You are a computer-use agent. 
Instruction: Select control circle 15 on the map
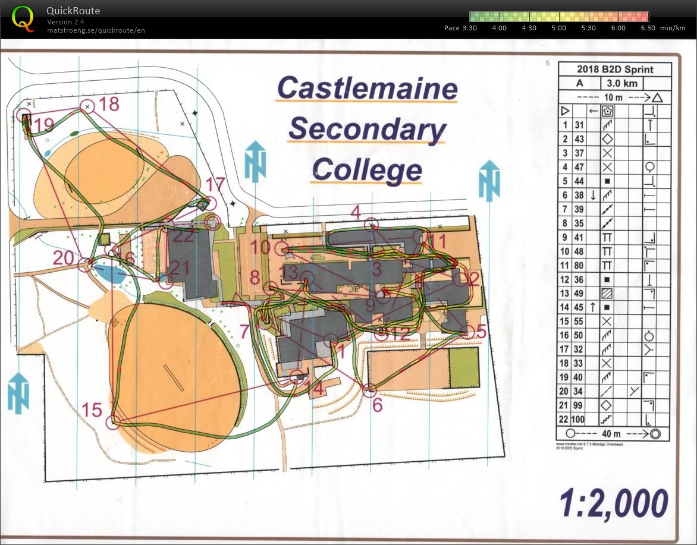[x=112, y=423]
